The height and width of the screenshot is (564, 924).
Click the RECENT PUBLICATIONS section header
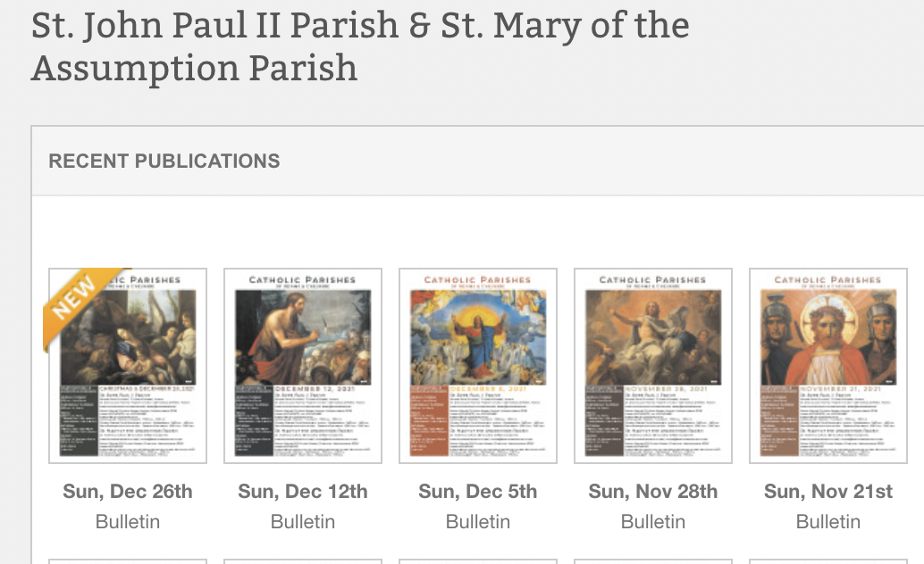165,161
